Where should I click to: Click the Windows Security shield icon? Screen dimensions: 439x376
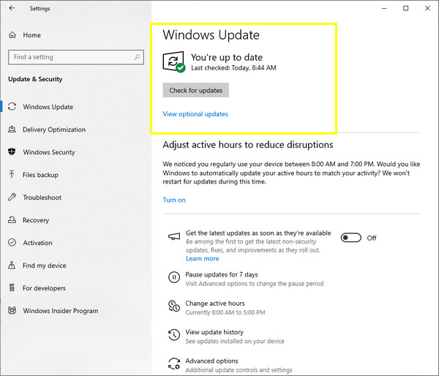tap(12, 151)
